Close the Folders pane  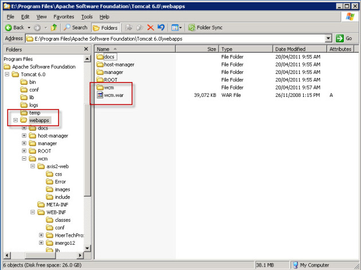pos(86,49)
